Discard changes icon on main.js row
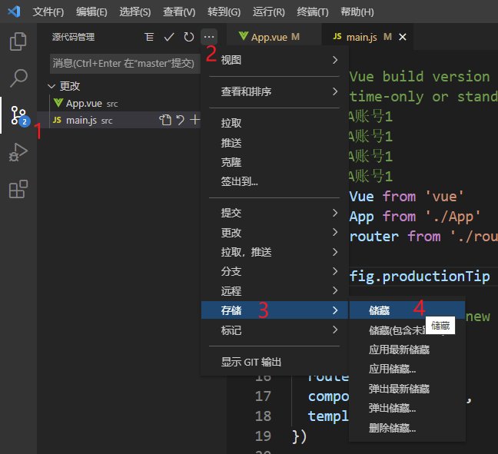 [180, 120]
